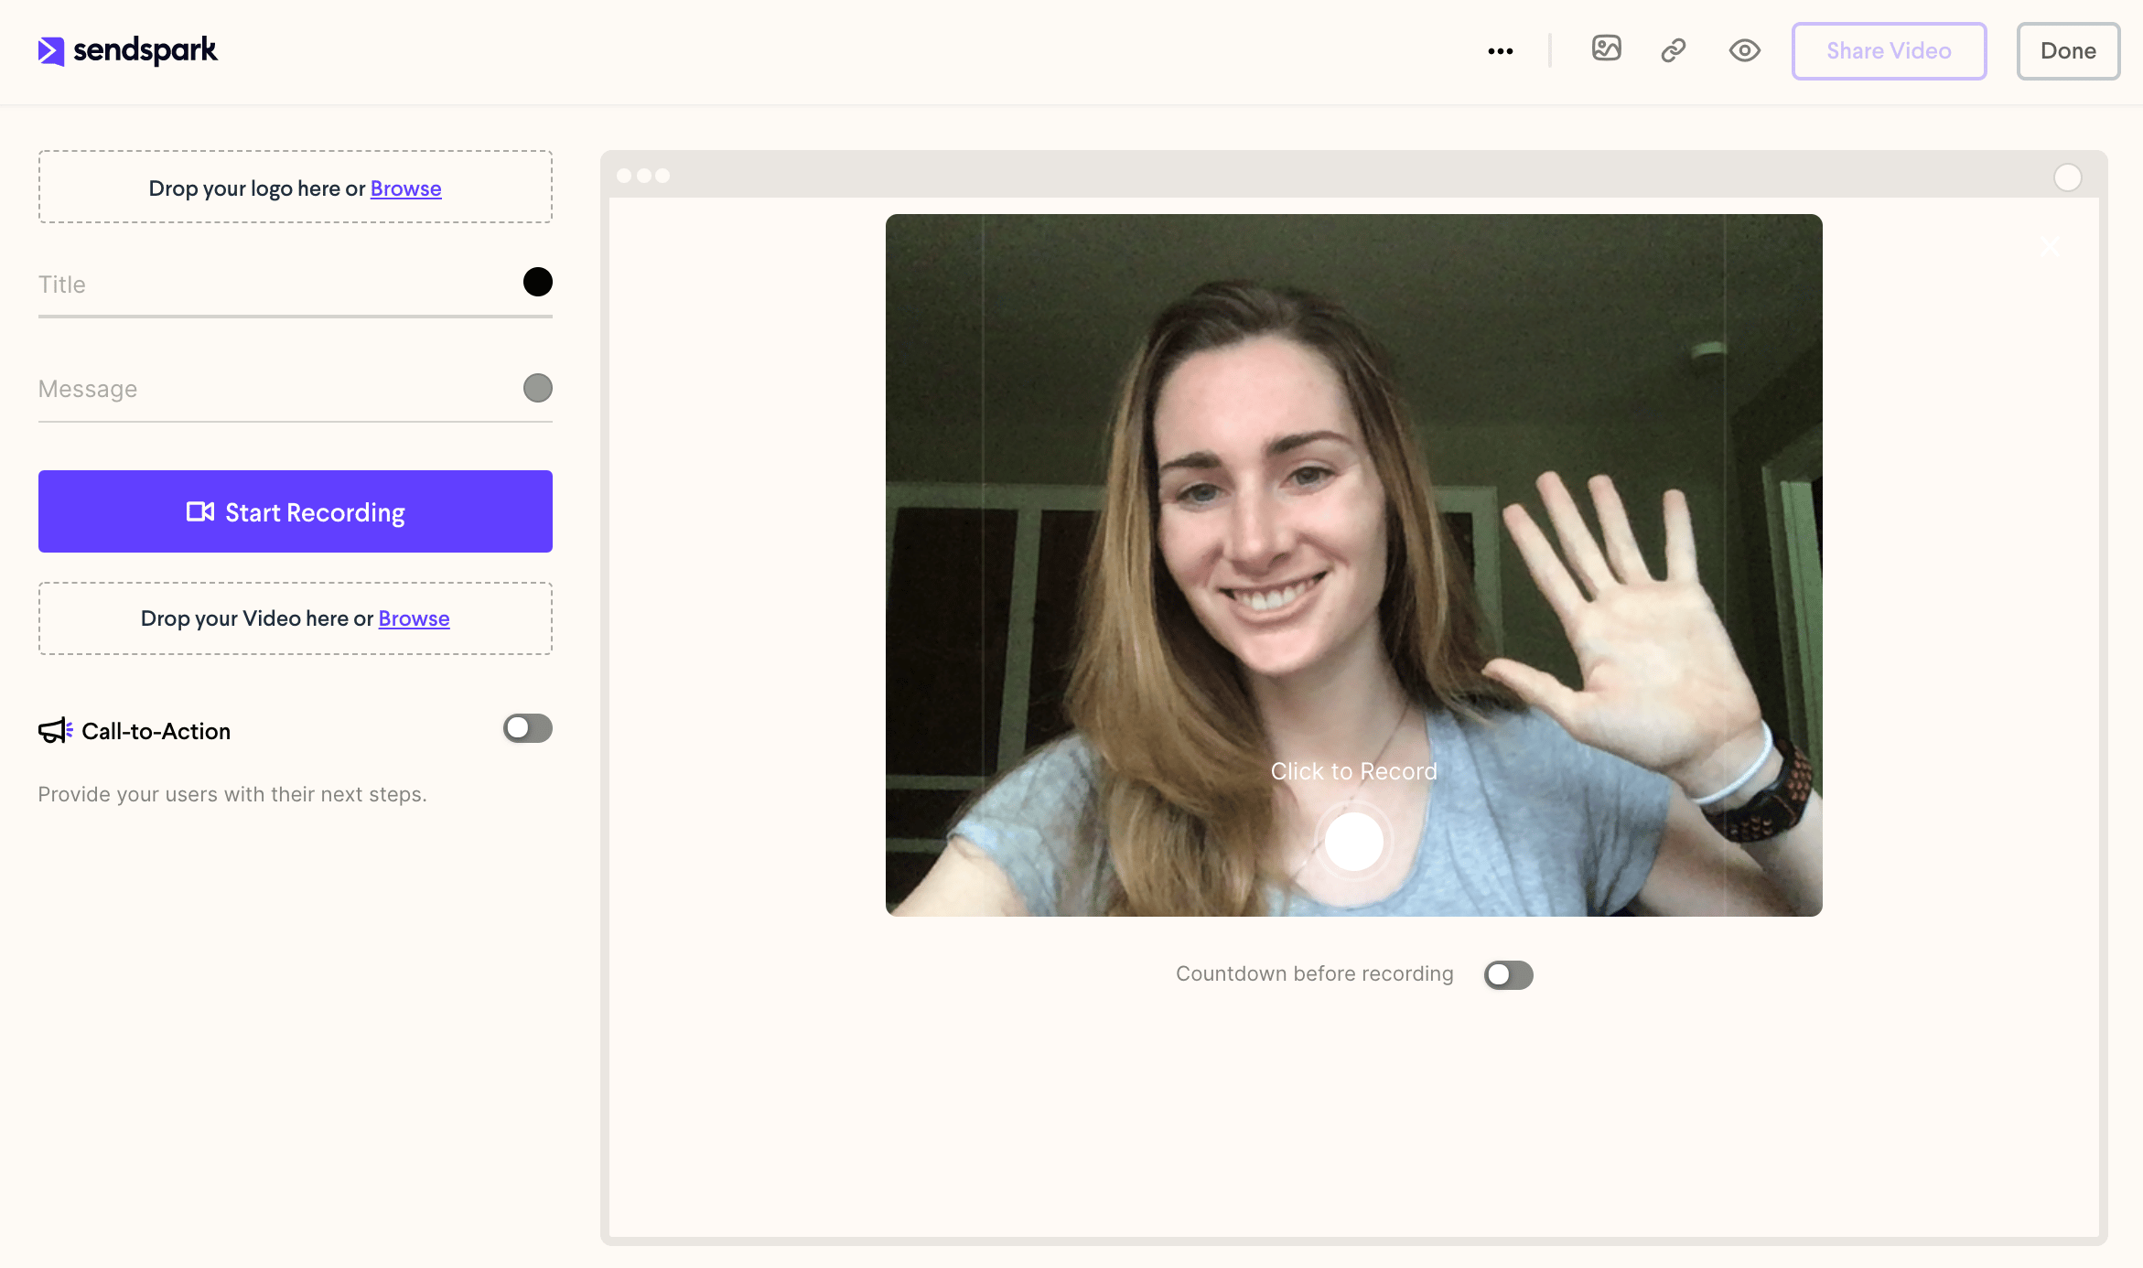Image resolution: width=2143 pixels, height=1268 pixels.
Task: Open the three-dot more options menu
Action: pos(1500,51)
